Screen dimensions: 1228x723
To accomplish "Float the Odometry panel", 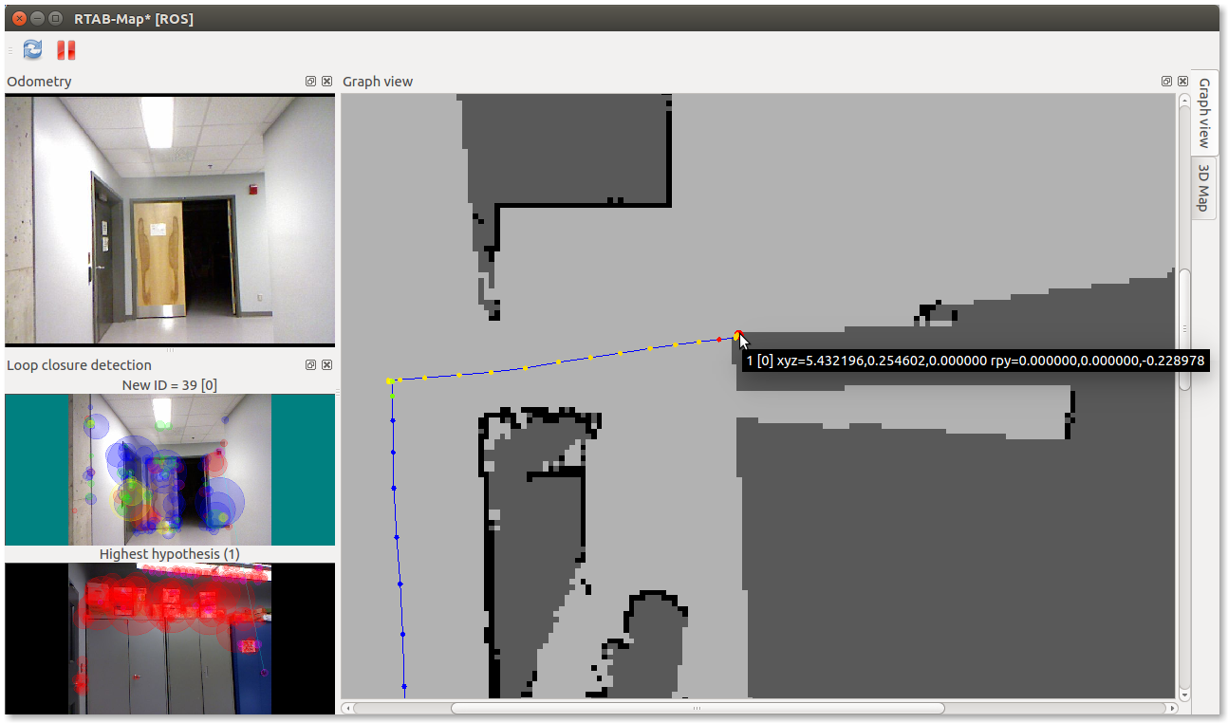I will pyautogui.click(x=310, y=82).
